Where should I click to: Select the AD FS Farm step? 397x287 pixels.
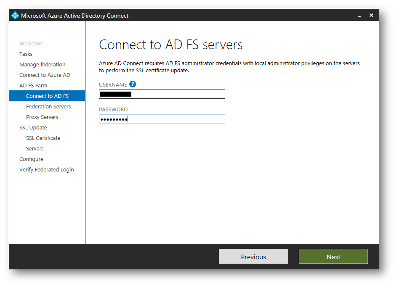click(x=33, y=86)
